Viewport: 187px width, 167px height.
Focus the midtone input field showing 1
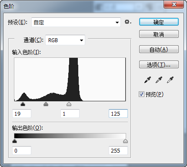(70, 114)
